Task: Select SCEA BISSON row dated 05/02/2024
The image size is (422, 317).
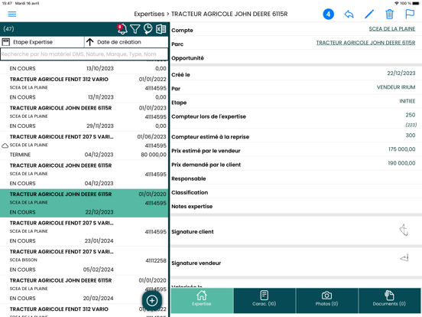Action: click(x=84, y=260)
